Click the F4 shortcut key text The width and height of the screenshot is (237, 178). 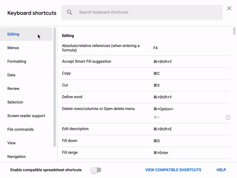coord(155,48)
